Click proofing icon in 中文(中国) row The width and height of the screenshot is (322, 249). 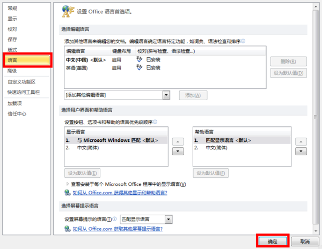pyautogui.click(x=139, y=59)
